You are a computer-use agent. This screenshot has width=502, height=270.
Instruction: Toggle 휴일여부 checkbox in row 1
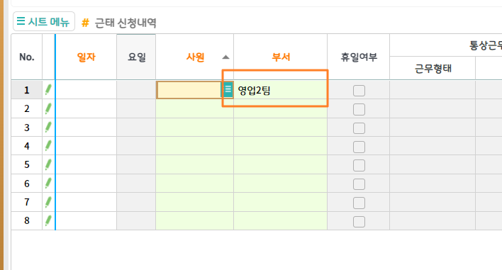coord(359,91)
